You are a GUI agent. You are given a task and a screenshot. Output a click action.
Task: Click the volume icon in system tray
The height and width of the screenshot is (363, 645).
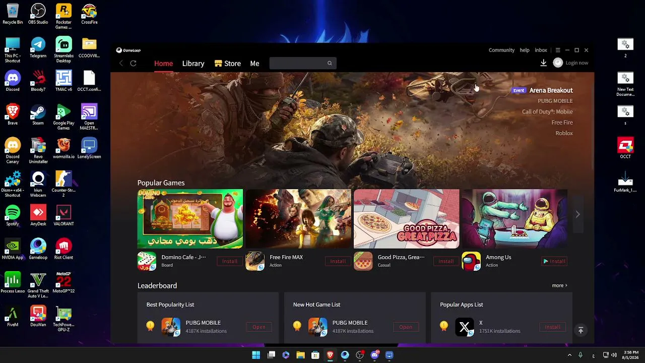(x=615, y=355)
